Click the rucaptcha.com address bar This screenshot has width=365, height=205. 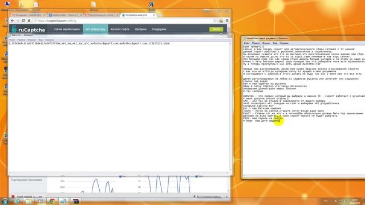(123, 20)
